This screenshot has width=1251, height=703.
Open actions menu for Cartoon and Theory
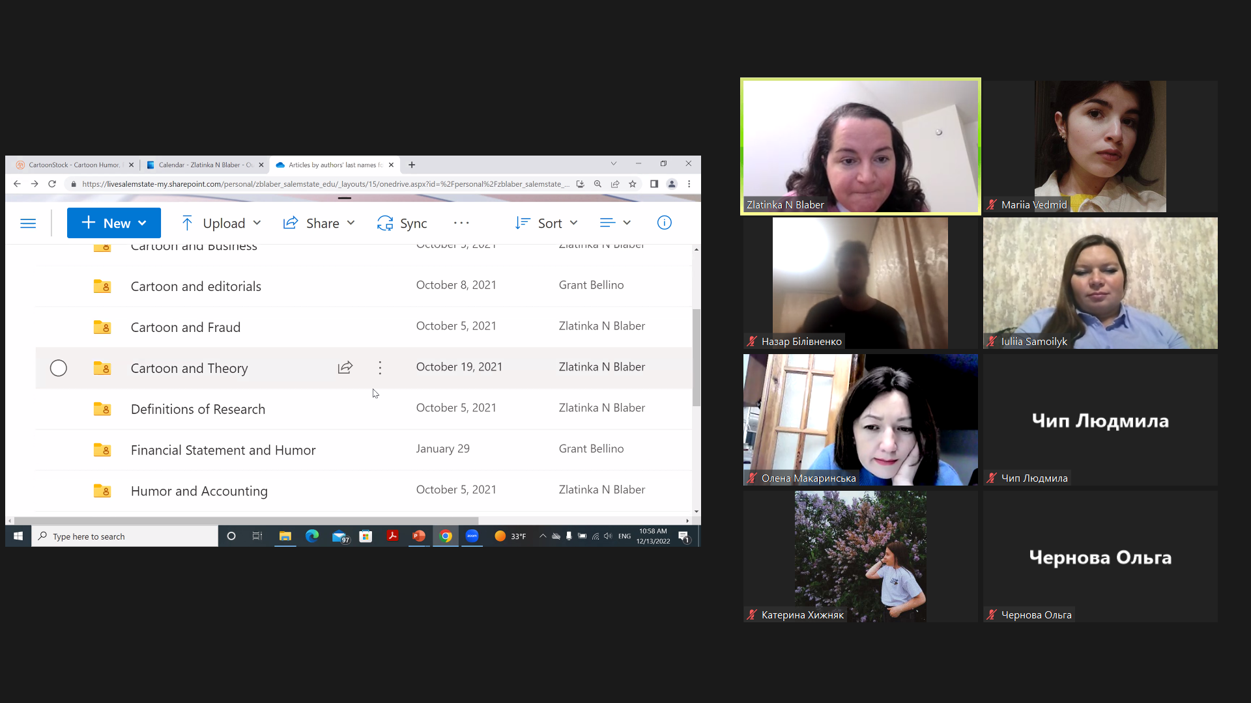click(x=380, y=368)
